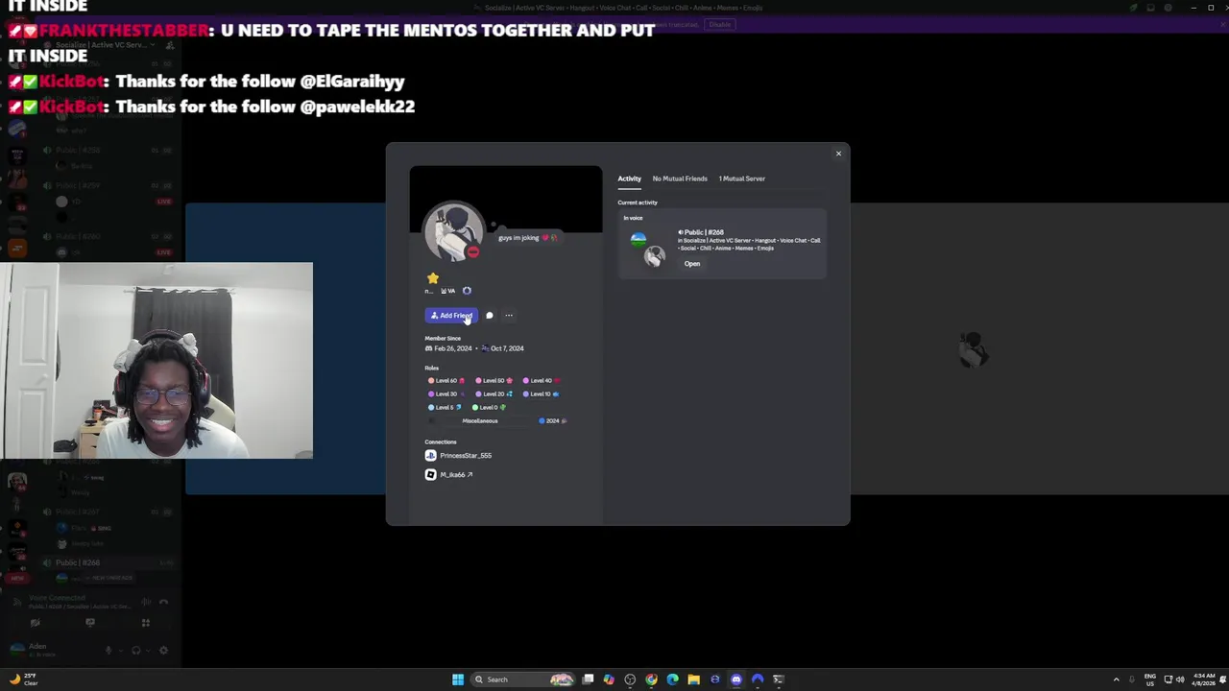
Task: Open the Discord icon in the taskbar
Action: [x=736, y=679]
